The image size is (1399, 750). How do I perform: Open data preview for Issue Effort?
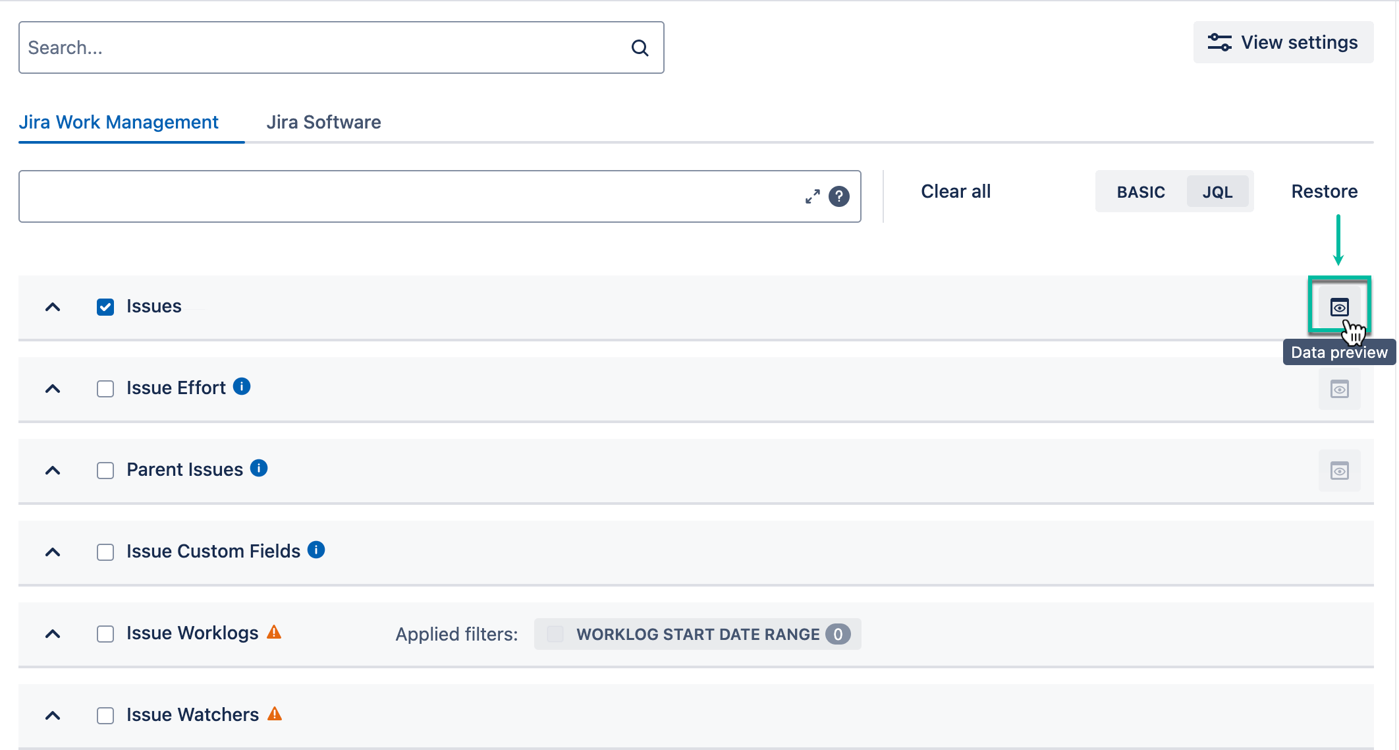[x=1339, y=389]
